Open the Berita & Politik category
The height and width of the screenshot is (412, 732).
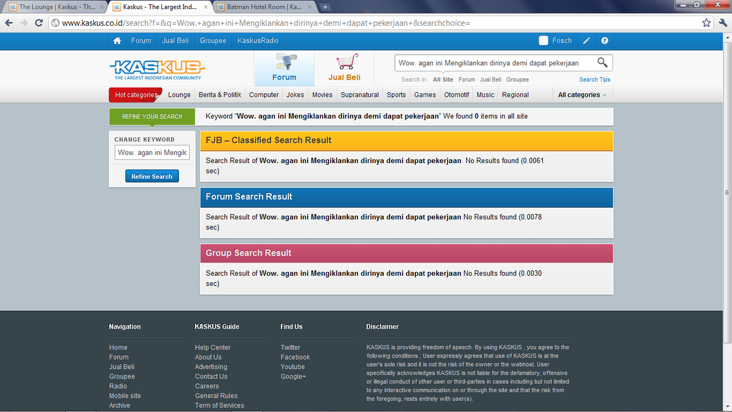click(220, 95)
